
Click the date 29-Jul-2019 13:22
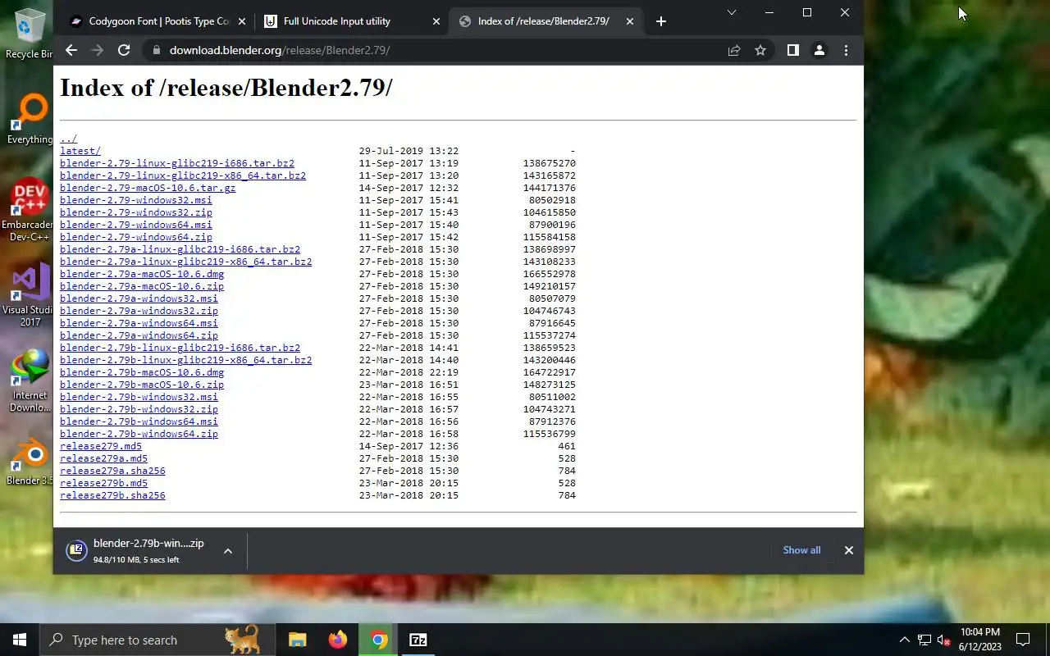point(409,151)
